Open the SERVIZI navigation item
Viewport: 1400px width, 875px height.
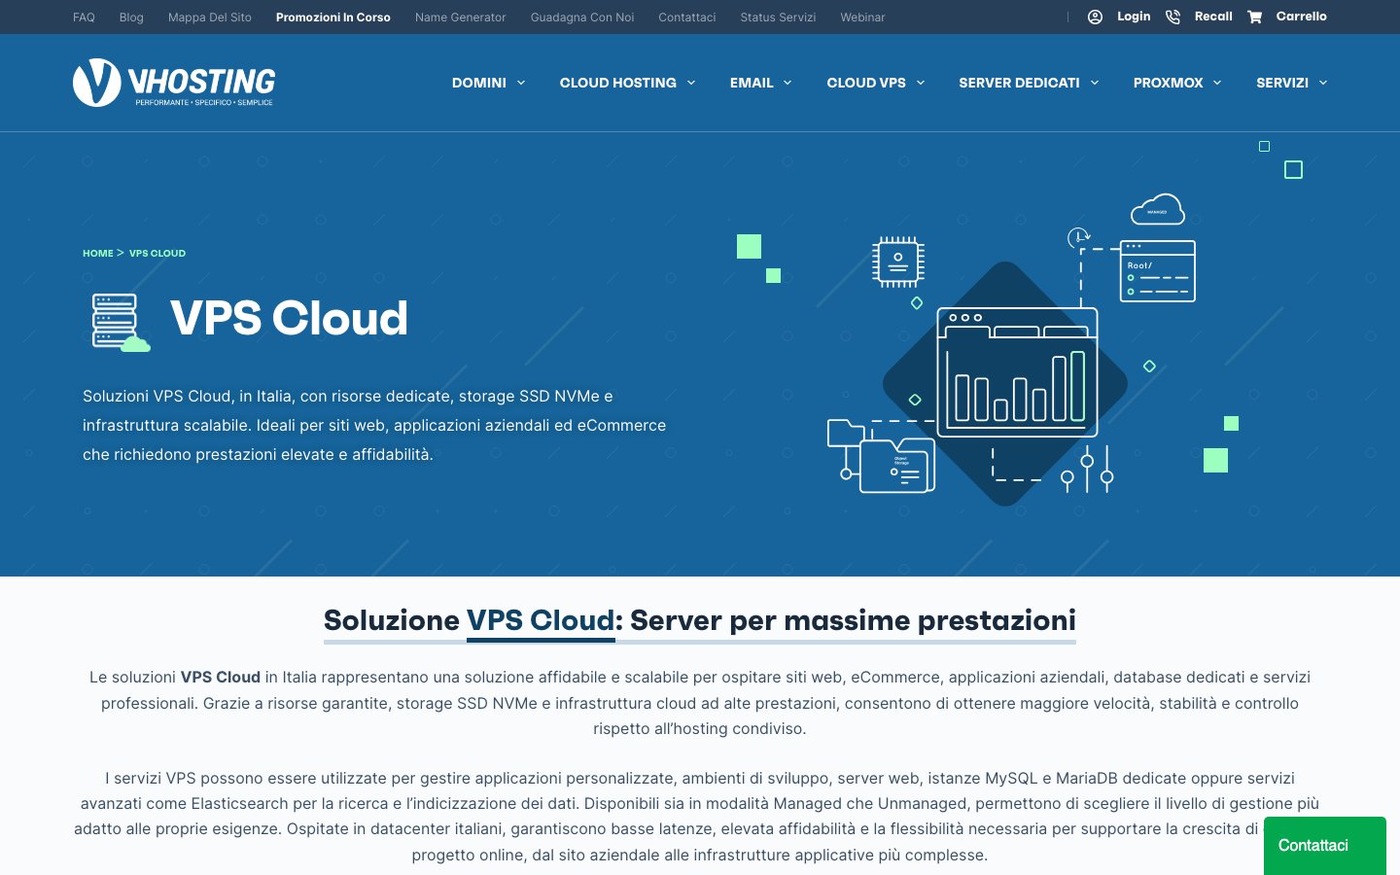[1282, 83]
